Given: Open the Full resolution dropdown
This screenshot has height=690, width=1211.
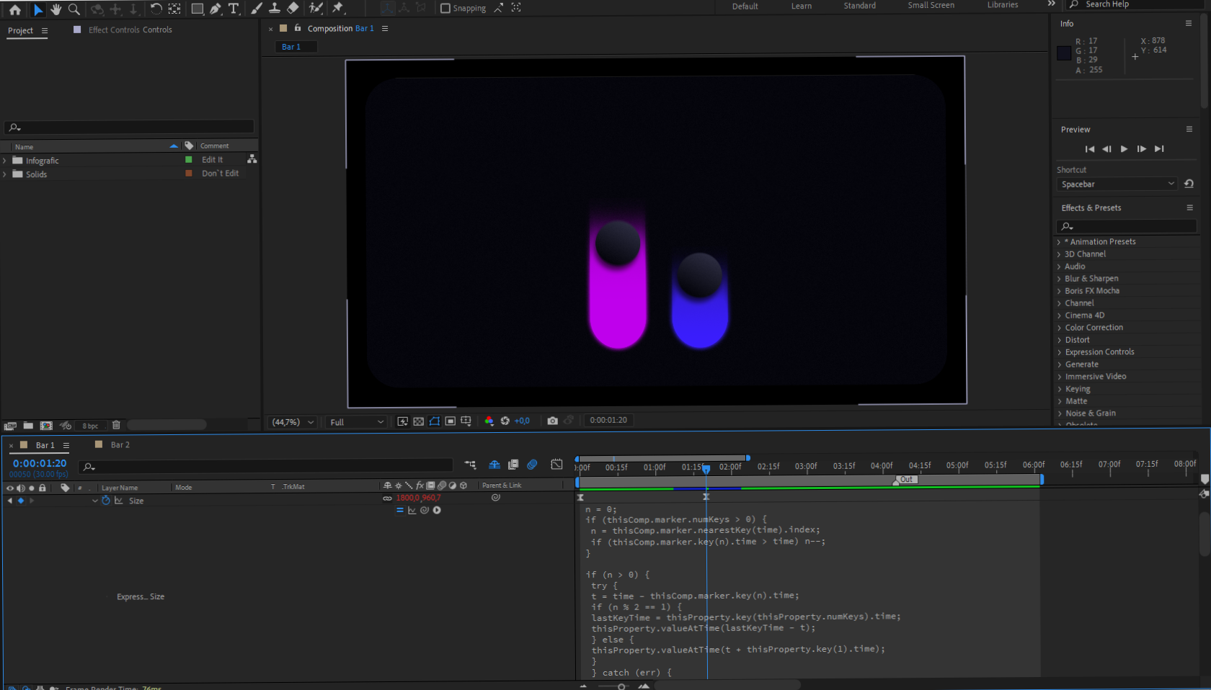Looking at the screenshot, I should 355,421.
